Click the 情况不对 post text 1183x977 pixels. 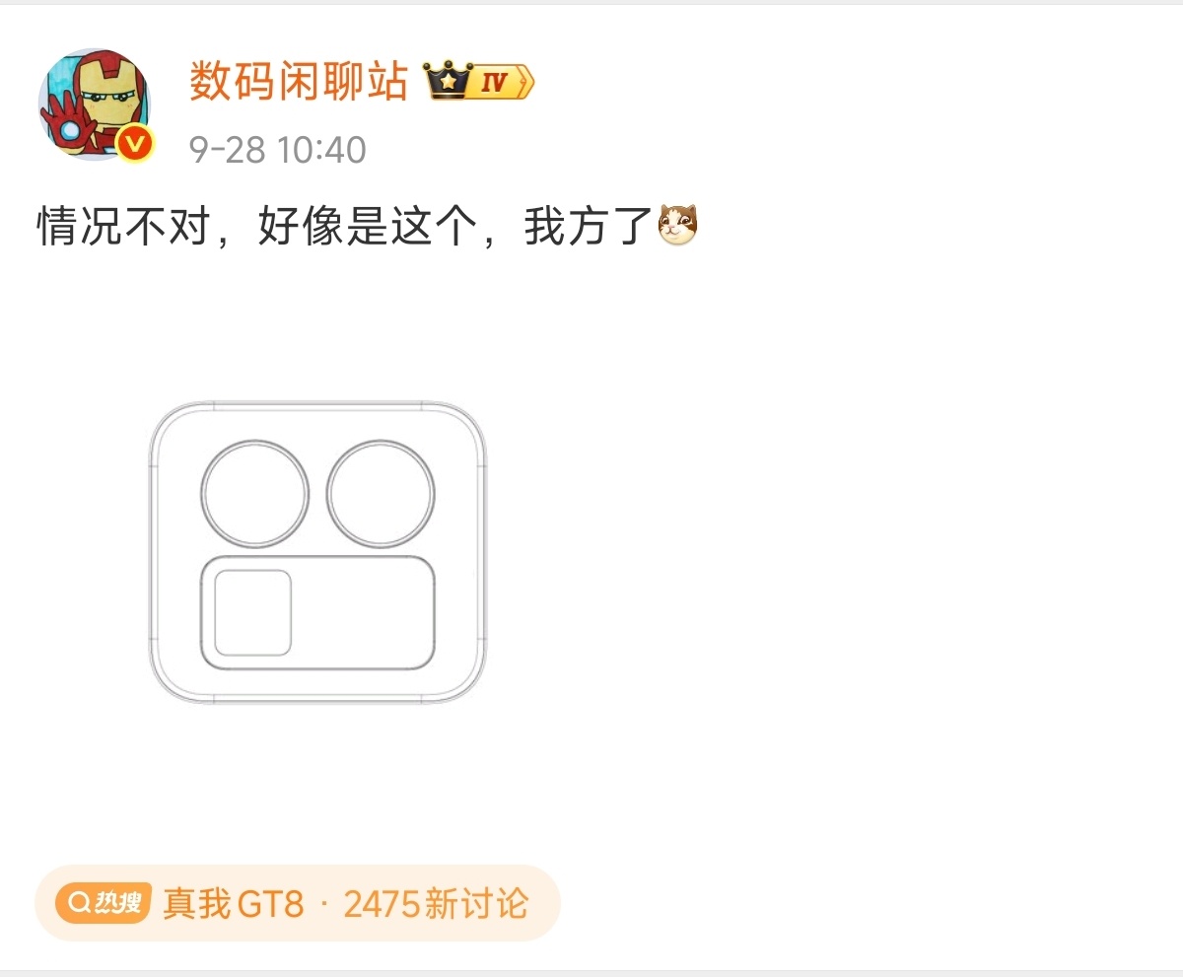click(x=122, y=227)
